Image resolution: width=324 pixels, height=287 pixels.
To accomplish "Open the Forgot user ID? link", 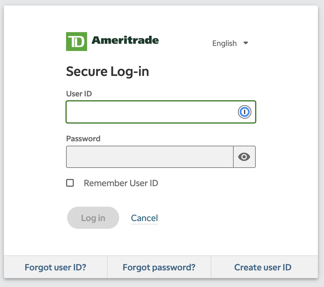I will (55, 267).
